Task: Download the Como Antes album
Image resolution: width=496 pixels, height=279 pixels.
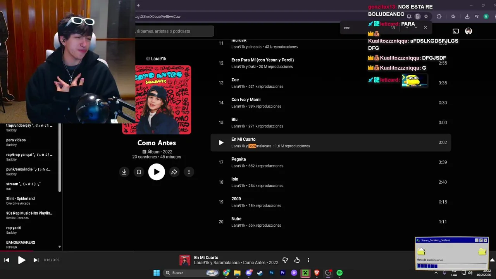Action: [x=124, y=172]
